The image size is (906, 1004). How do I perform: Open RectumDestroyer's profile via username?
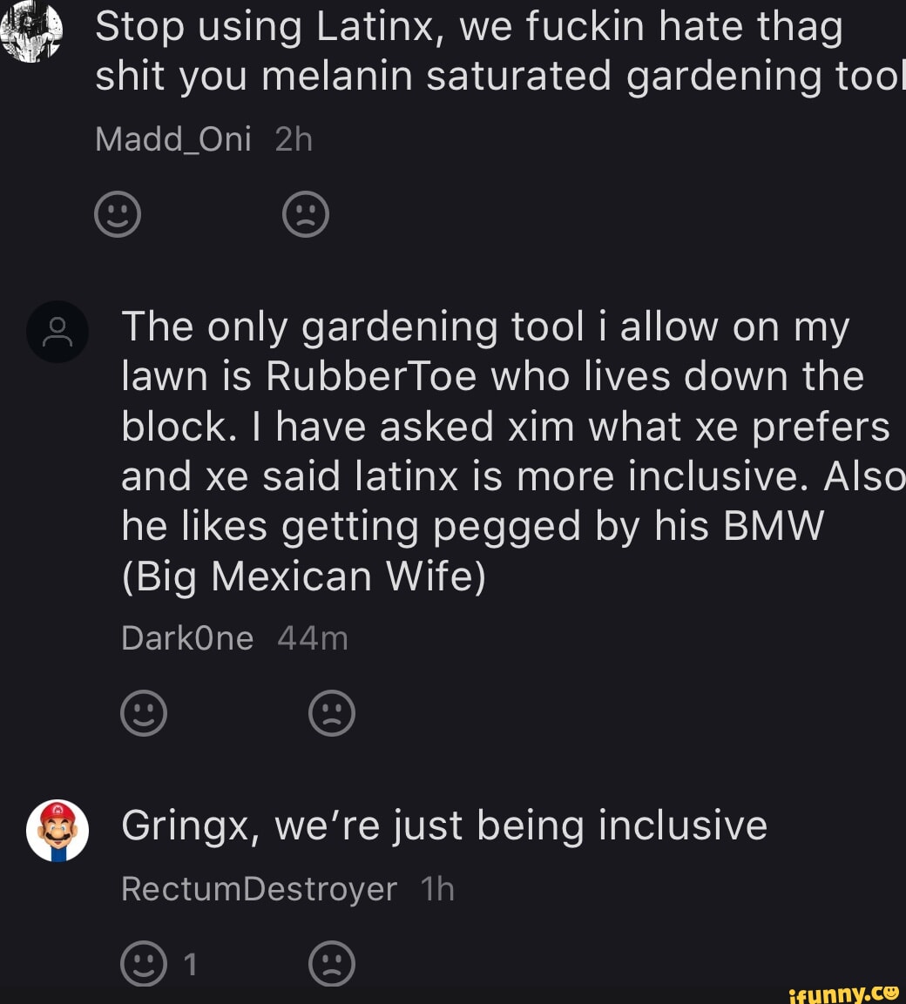[x=258, y=889]
